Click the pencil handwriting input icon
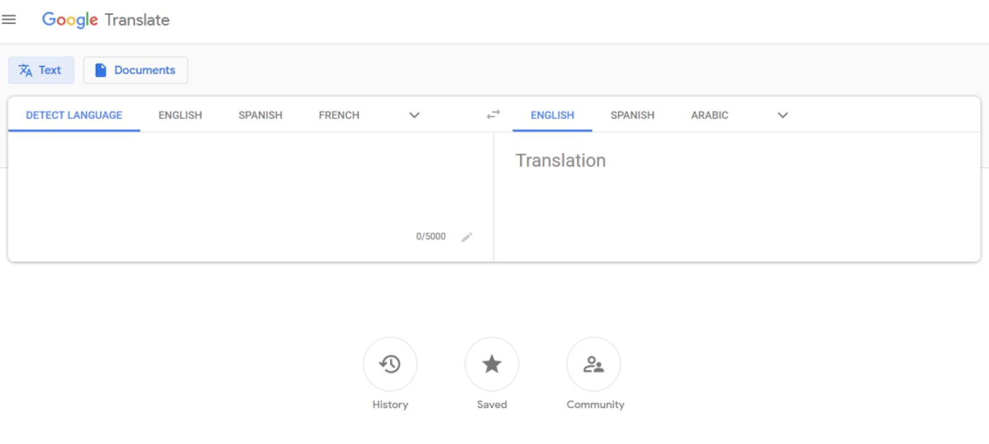Screen dimensions: 989x444 point(467,237)
